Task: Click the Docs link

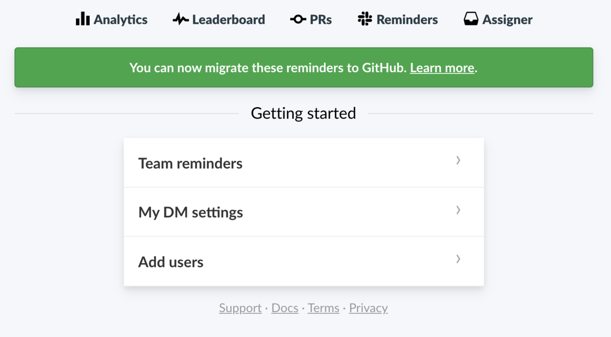Action: point(285,308)
